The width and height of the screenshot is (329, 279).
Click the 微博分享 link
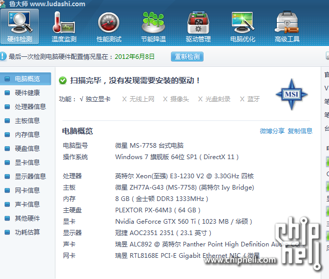coord(272,131)
